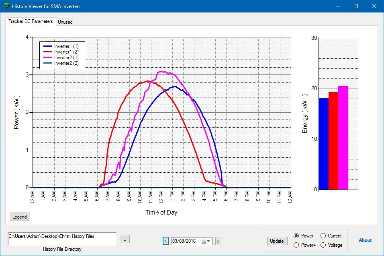Browse for directory with the ... button
Image resolution: width=384 pixels, height=256 pixels.
pos(125,239)
